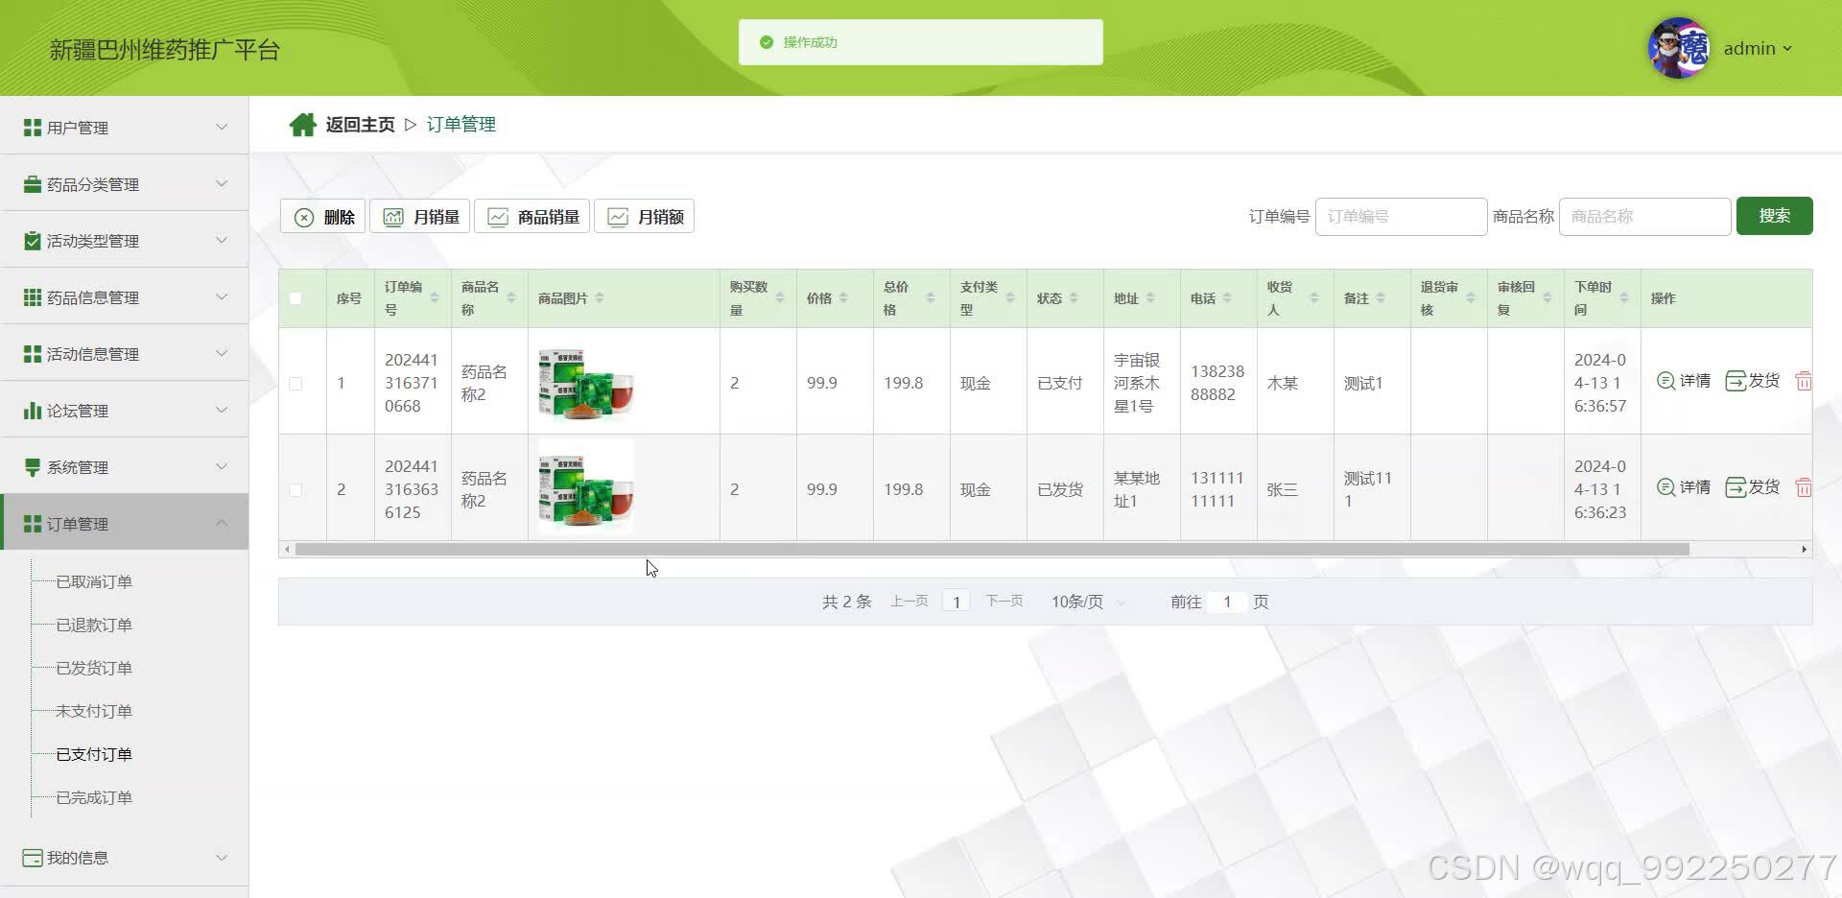This screenshot has height=898, width=1842.
Task: Click the 我的信息 card icon
Action: (33, 858)
